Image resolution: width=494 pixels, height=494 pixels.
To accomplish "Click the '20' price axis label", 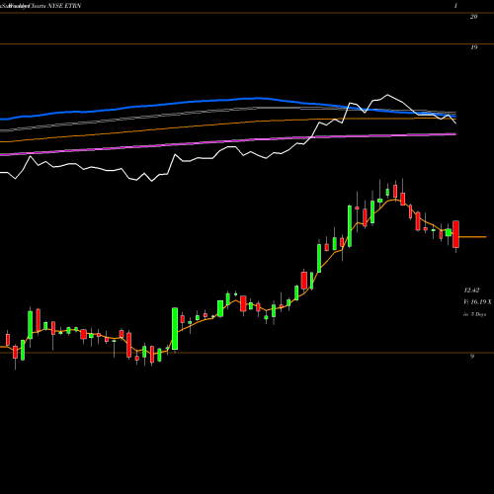I will point(473,17).
